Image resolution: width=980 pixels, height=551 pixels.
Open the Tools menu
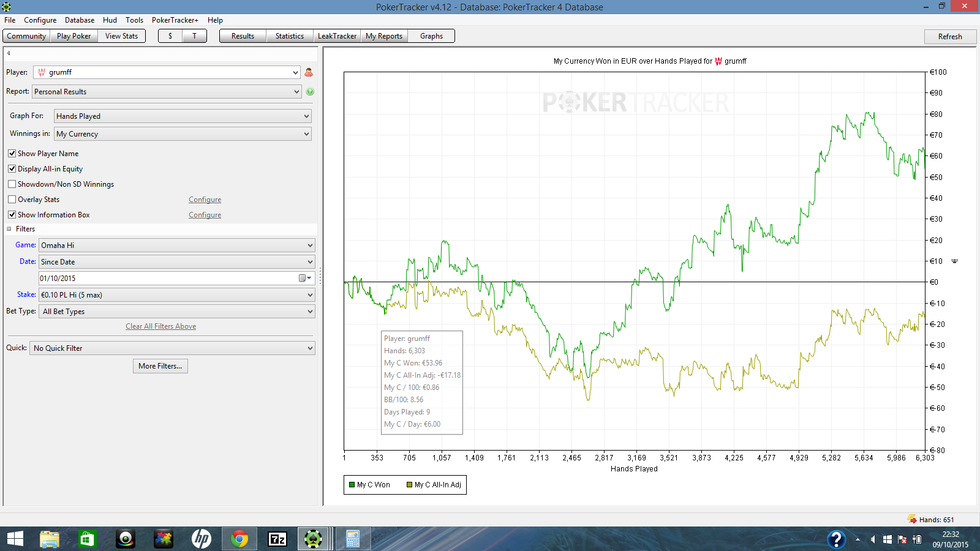[x=135, y=20]
